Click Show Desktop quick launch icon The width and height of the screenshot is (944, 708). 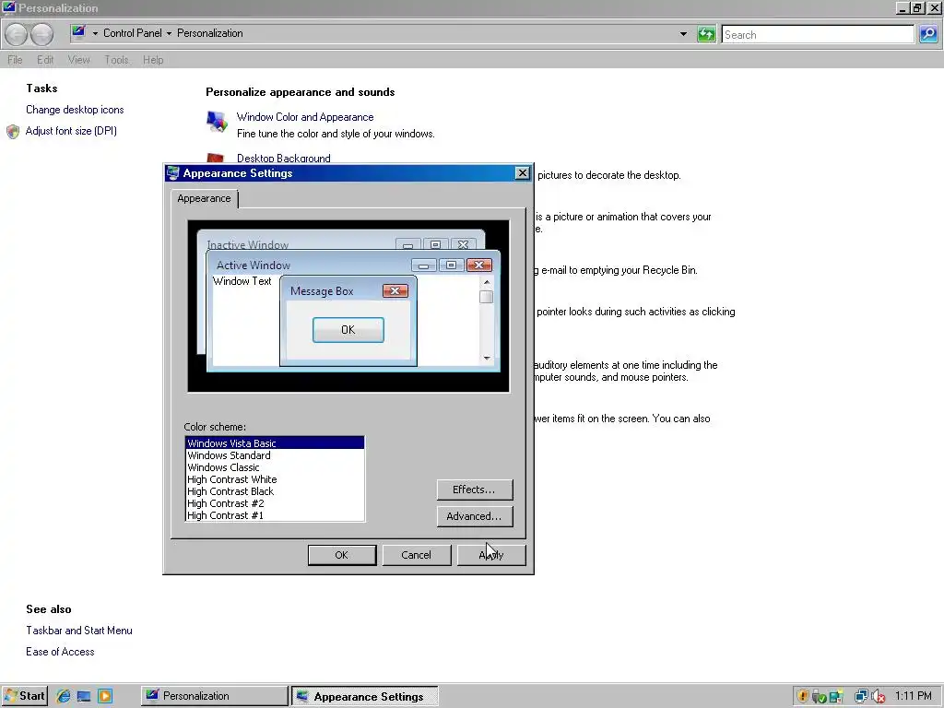pyautogui.click(x=84, y=696)
